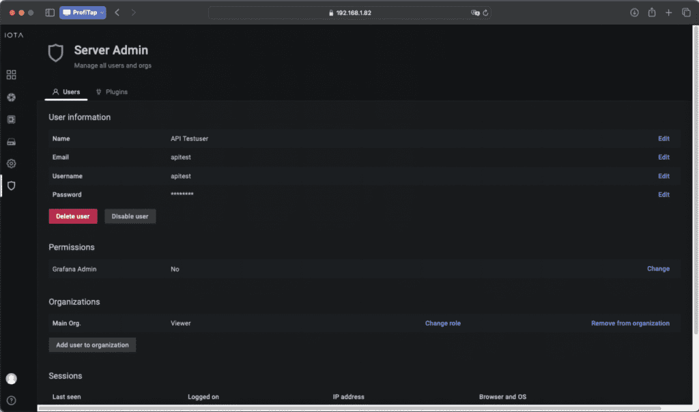
Task: Click Edit link for the Password row
Action: click(x=664, y=194)
